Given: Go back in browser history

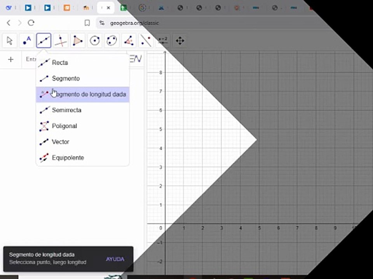Looking at the screenshot, I should pyautogui.click(x=9, y=23).
